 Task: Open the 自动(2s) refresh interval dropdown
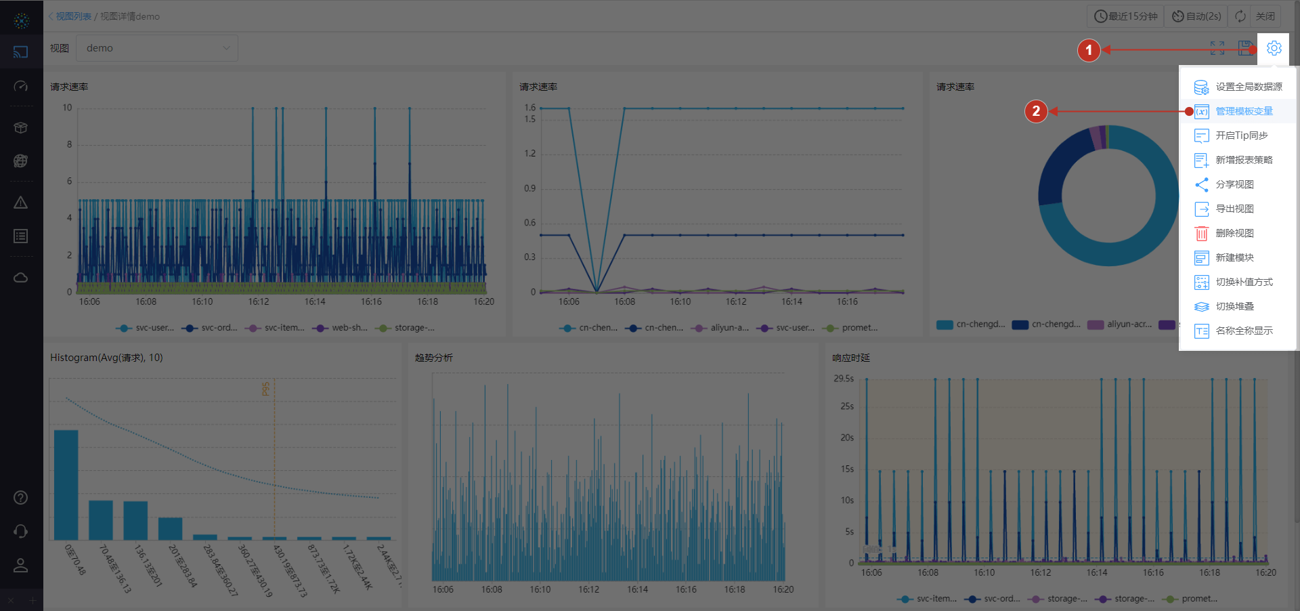[1196, 16]
